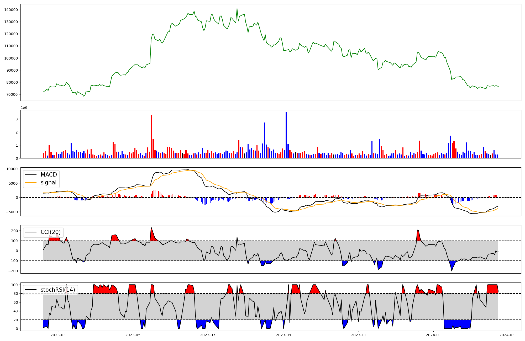
Task: Click the 1e6 volume scale label
Action: 24,108
